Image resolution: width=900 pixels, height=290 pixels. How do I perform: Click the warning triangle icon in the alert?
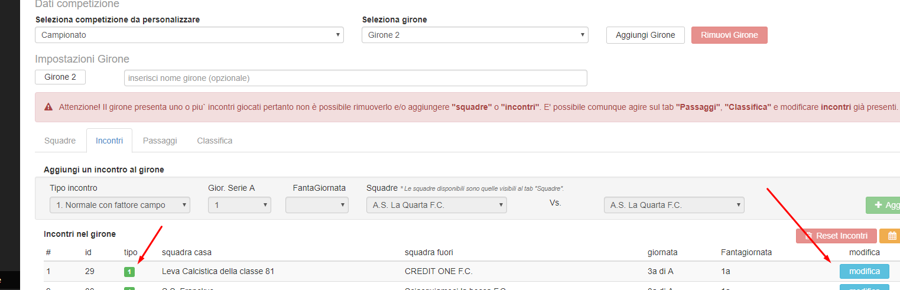coord(48,107)
